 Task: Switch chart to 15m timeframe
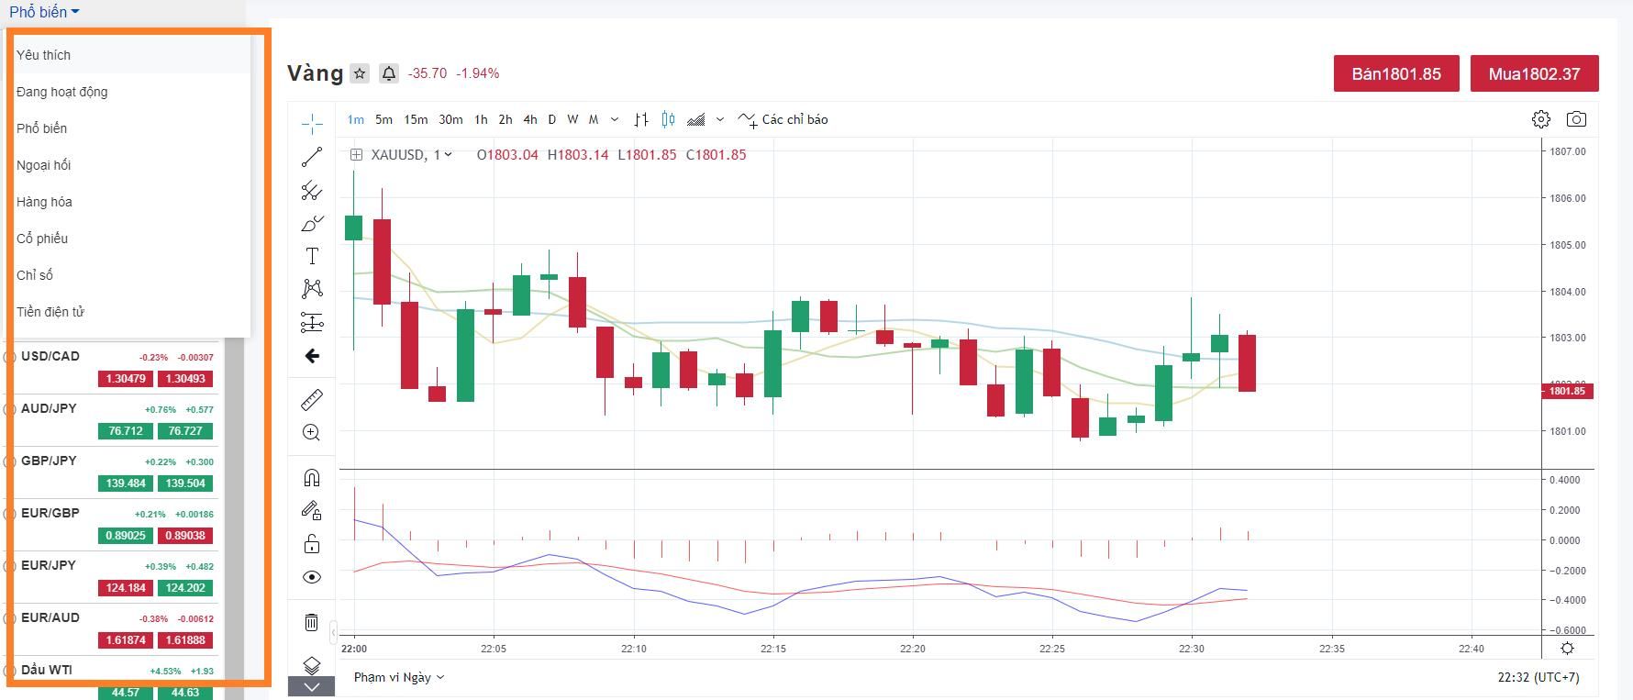pyautogui.click(x=416, y=119)
